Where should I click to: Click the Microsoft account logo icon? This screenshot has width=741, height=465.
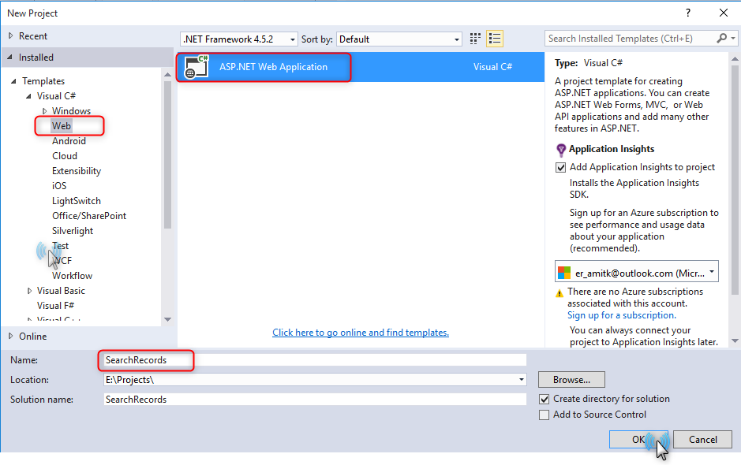[x=564, y=273]
